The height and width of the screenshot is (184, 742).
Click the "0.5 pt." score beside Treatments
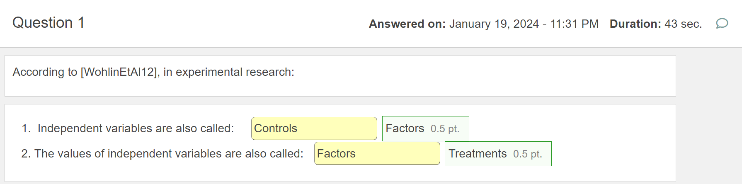527,154
